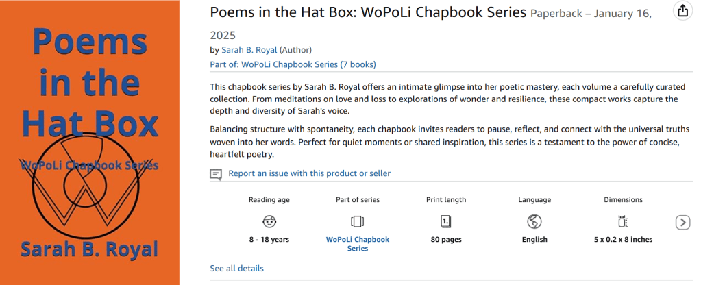
Task: Click the report issue speech bubble icon
Action: 216,174
